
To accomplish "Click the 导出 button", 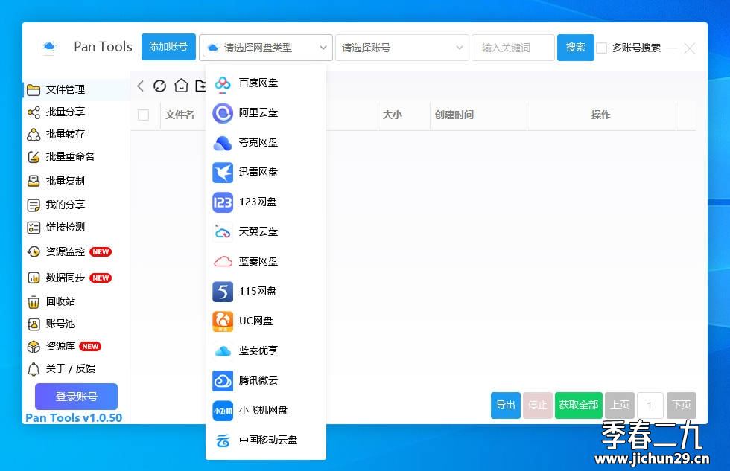I will pos(506,406).
